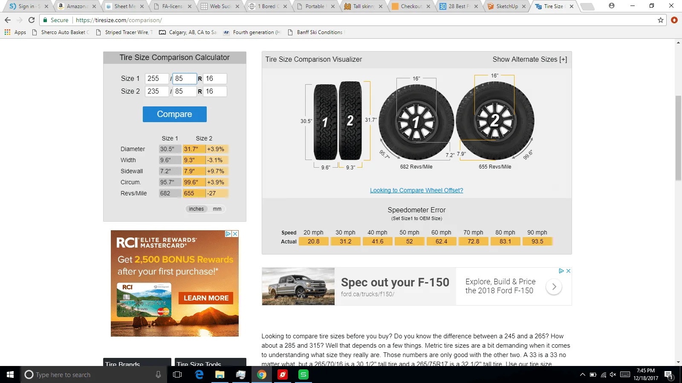Click the F-150 ad next arrow
This screenshot has height=383, width=682.
[x=554, y=287]
